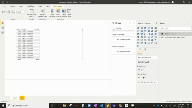Collapse the ribbon with the caret
The width and height of the screenshot is (192, 108).
coord(191,19)
